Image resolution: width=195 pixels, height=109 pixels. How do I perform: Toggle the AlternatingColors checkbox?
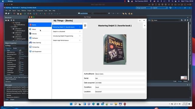coord(20,54)
